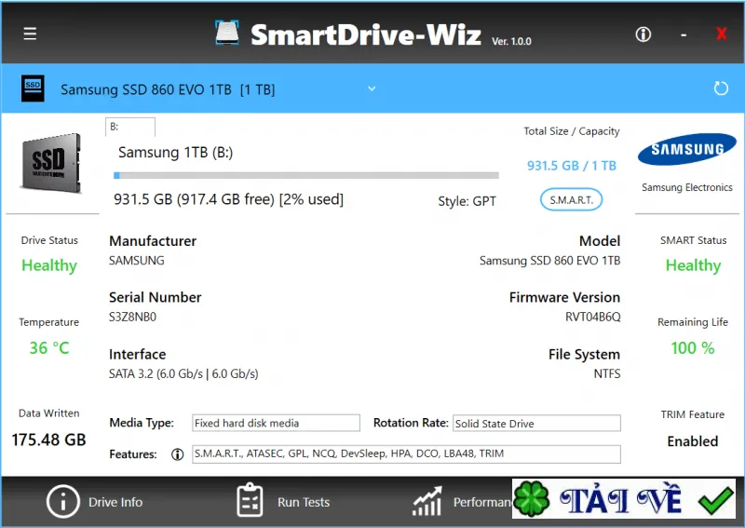Click the disk usage progress bar
The image size is (745, 528).
306,175
